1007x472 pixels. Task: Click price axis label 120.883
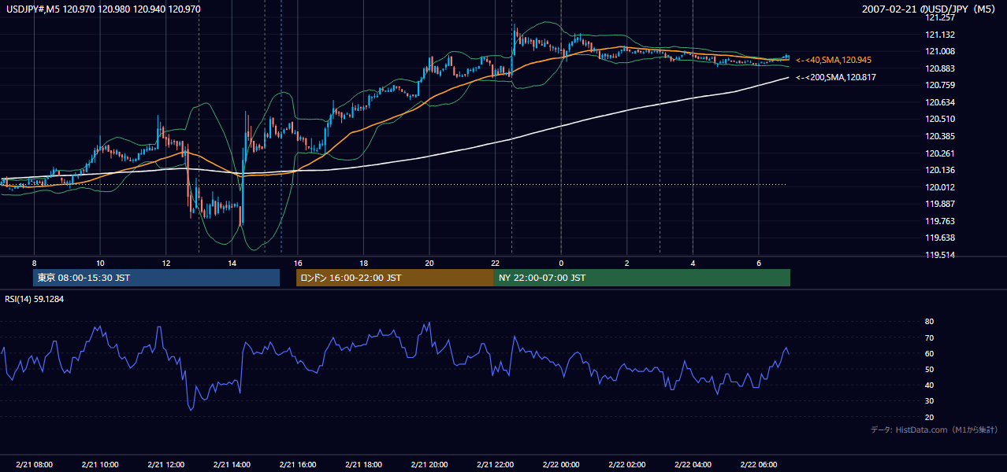click(939, 68)
